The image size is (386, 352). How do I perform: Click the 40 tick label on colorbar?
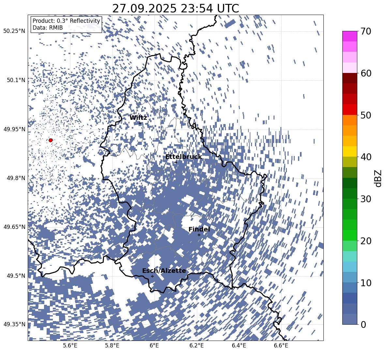(x=366, y=157)
